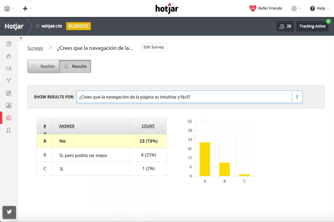Sort table by COUNT column header
Viewport: 334px width, 222px height.
(x=148, y=126)
